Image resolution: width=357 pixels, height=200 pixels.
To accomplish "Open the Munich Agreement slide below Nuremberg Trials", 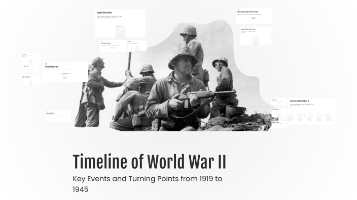I will click(58, 116).
